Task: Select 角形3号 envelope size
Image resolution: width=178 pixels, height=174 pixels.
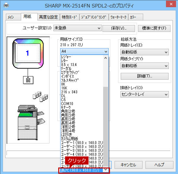Action: 82,115
